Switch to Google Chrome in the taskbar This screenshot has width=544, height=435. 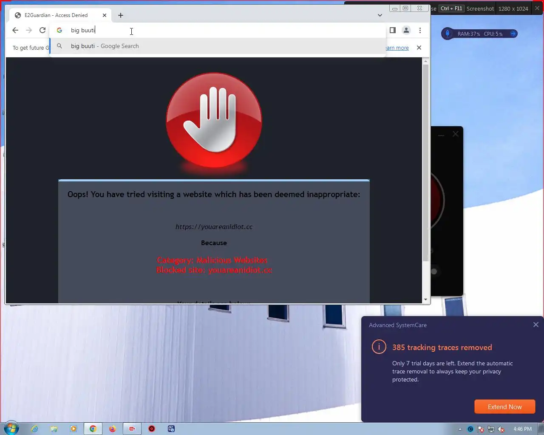93,429
